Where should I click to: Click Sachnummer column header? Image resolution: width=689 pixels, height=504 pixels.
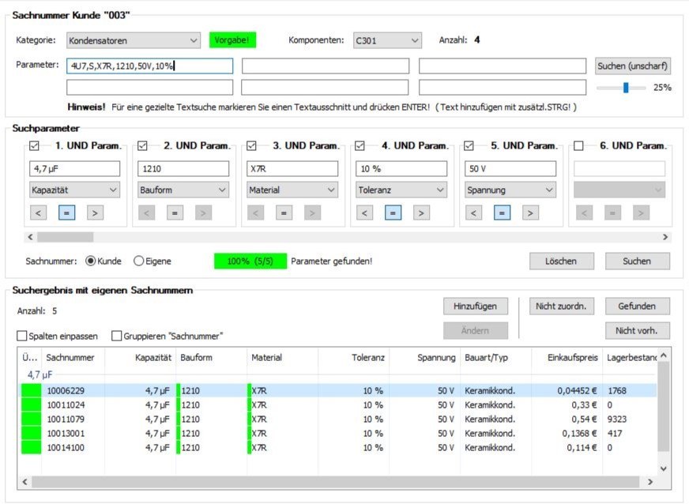(73, 358)
